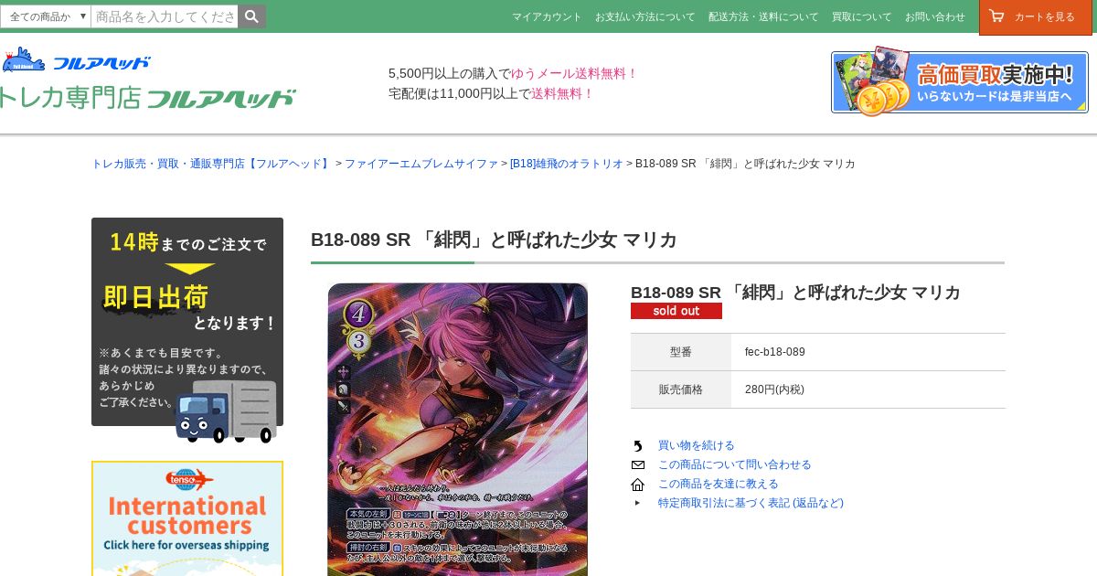
Task: Click the マリカ card image
Action: 457,429
